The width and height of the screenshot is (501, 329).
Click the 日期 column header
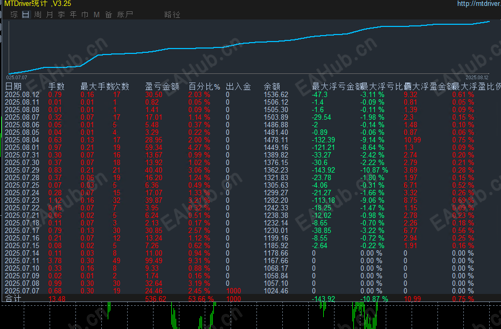(13, 86)
